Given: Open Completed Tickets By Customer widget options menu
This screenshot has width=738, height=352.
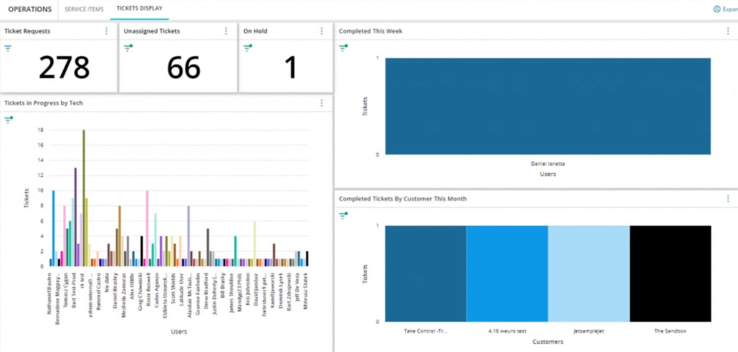Looking at the screenshot, I should click(728, 198).
